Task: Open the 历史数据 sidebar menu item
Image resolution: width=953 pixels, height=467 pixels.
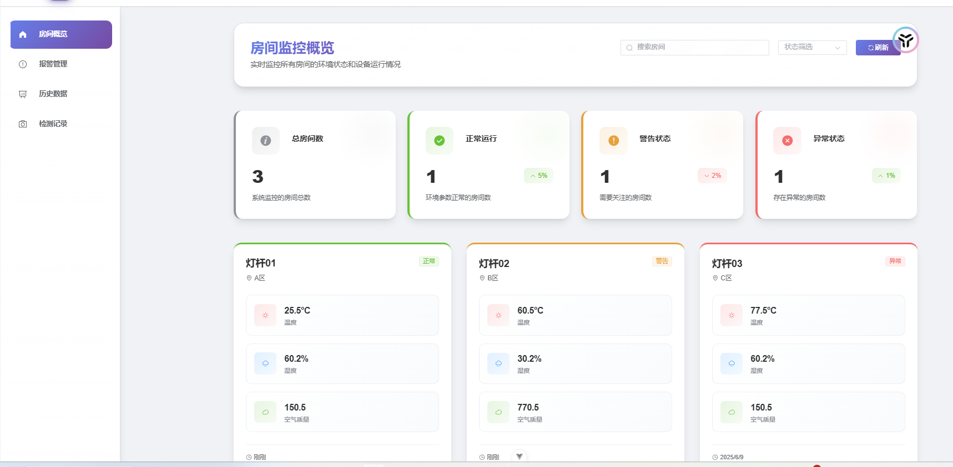Action: coord(61,94)
